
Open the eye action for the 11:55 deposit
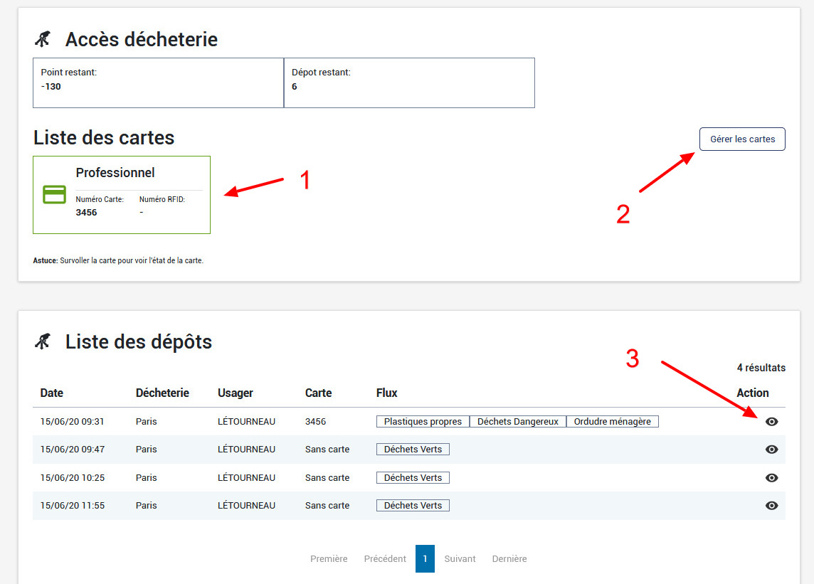771,505
